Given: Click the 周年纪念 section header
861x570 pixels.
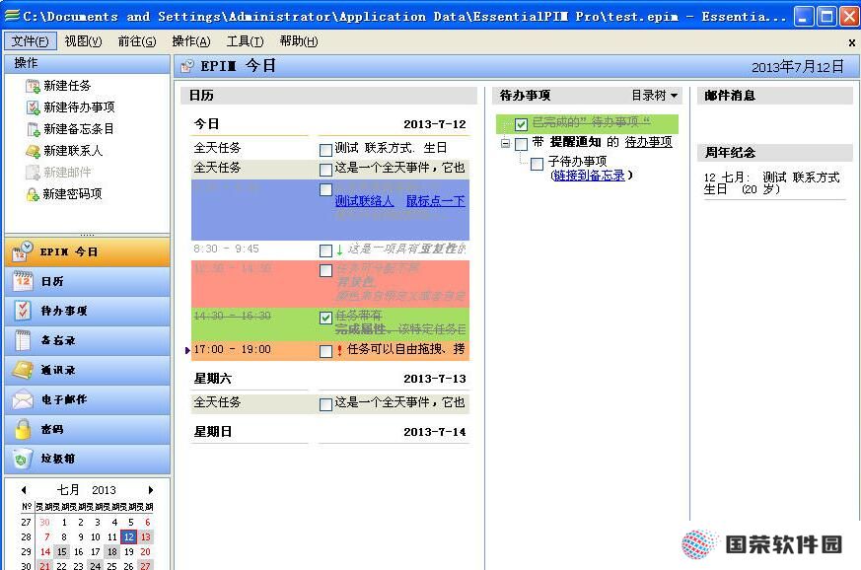Looking at the screenshot, I should (x=775, y=152).
